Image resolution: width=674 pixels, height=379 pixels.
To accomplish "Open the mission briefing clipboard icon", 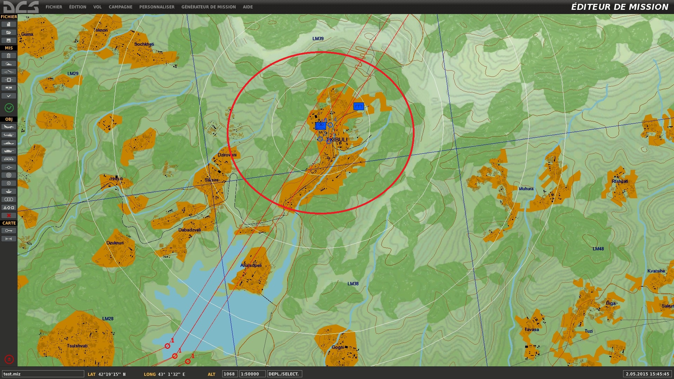I will 9,55.
